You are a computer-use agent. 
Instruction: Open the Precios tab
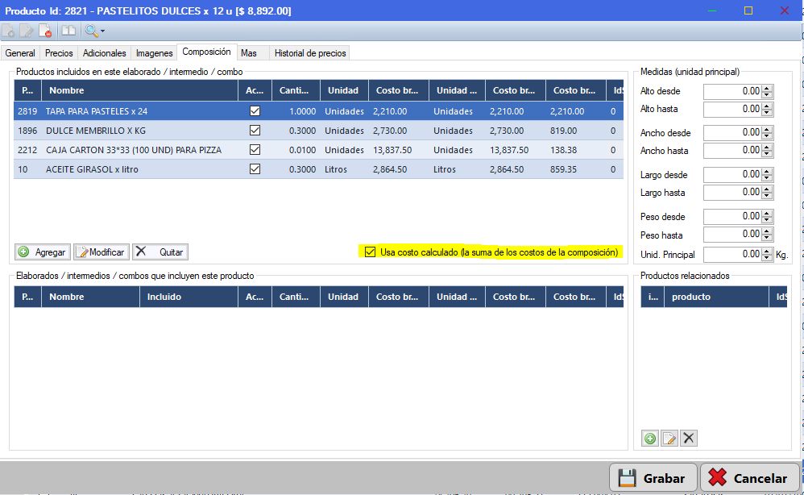(59, 53)
